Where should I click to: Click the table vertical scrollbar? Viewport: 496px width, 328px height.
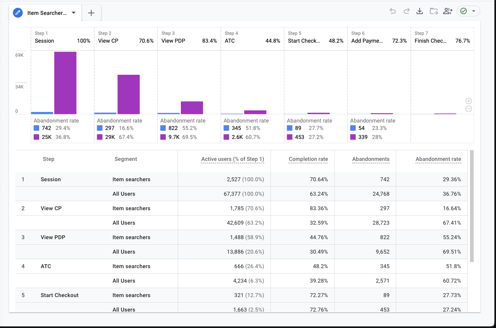[472, 205]
